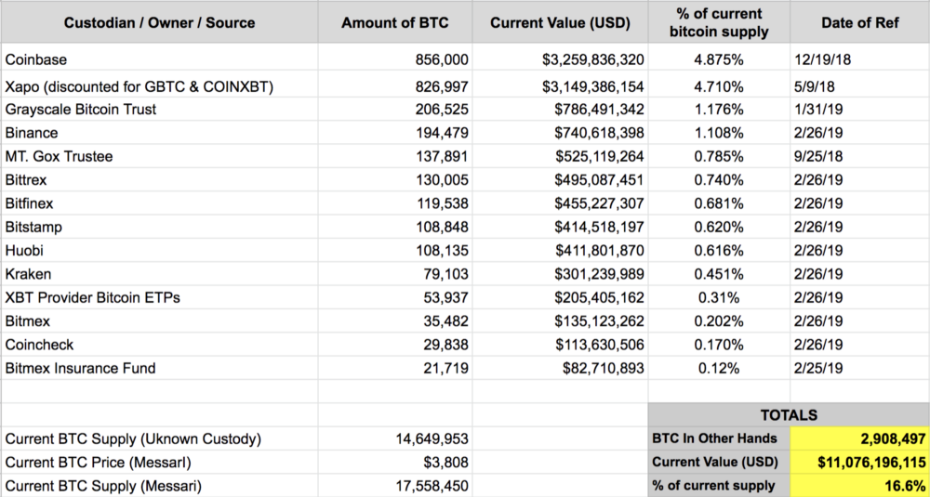Select Kraken current value $301,239,989

coord(560,274)
